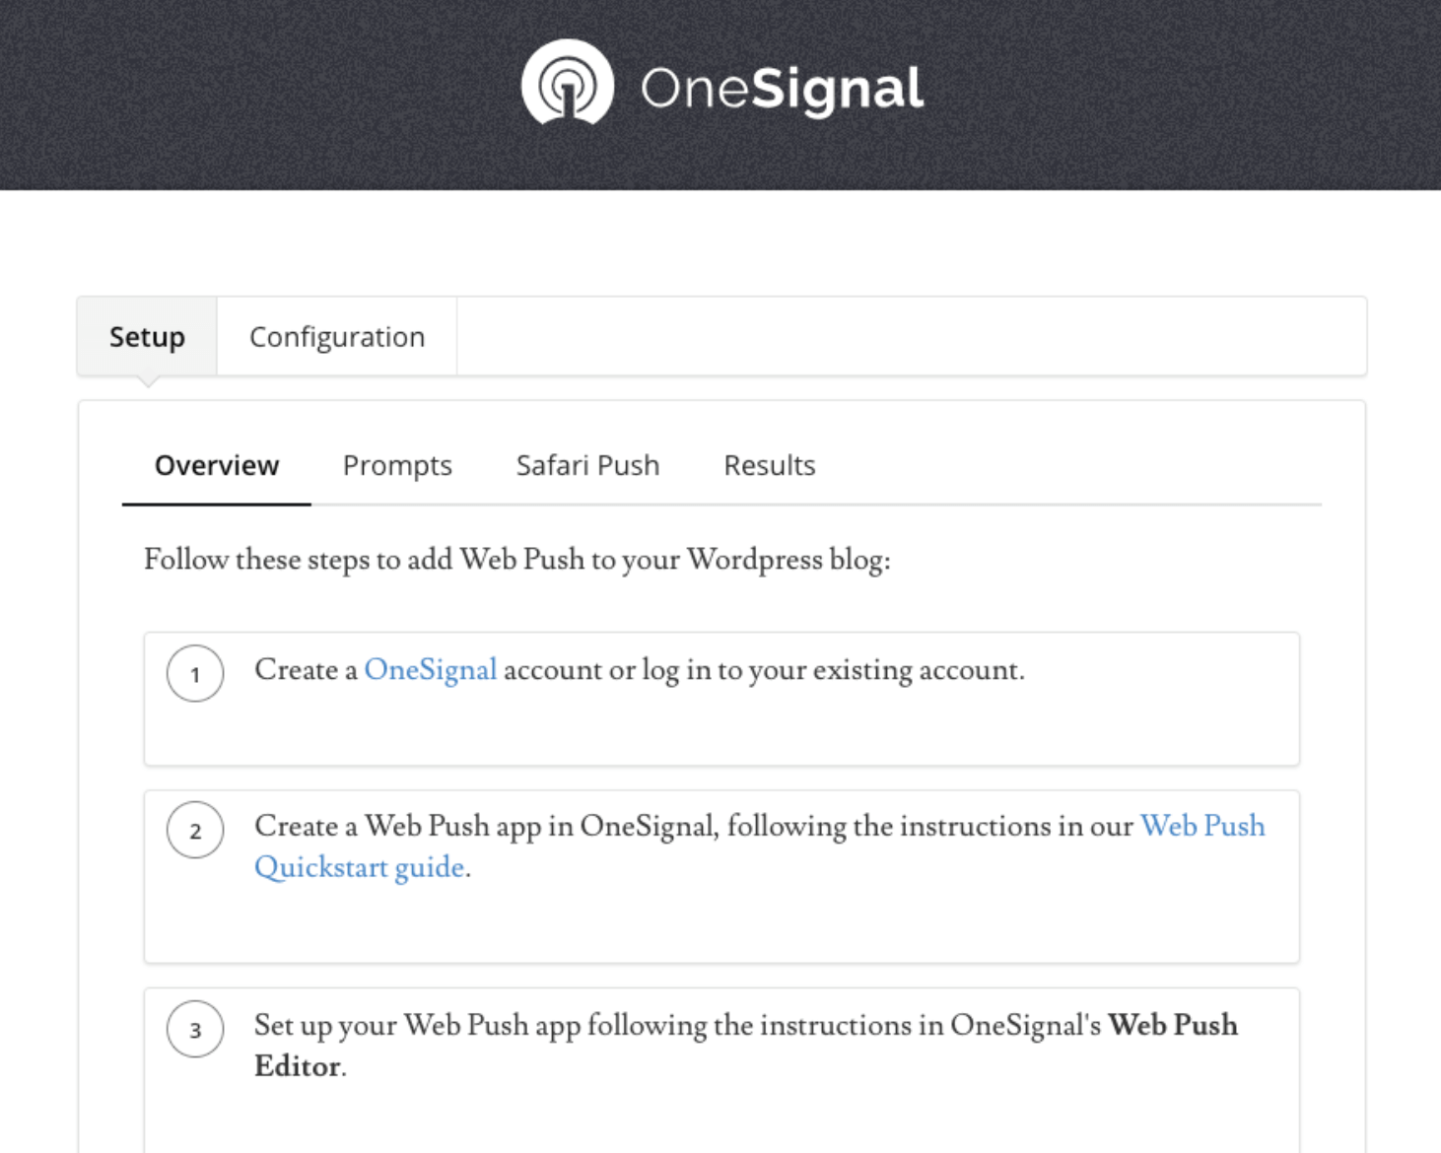Click the step 2 number circle
The image size is (1441, 1153).
point(195,830)
